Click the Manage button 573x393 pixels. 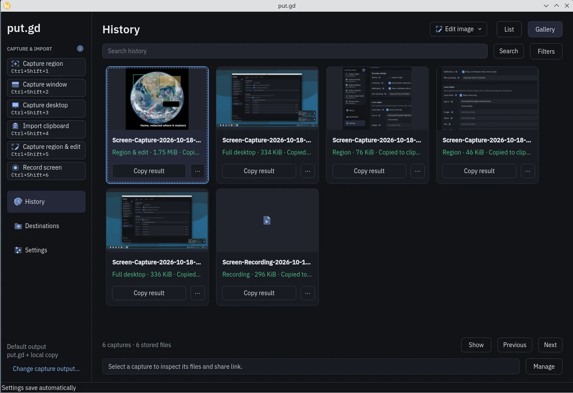[544, 366]
